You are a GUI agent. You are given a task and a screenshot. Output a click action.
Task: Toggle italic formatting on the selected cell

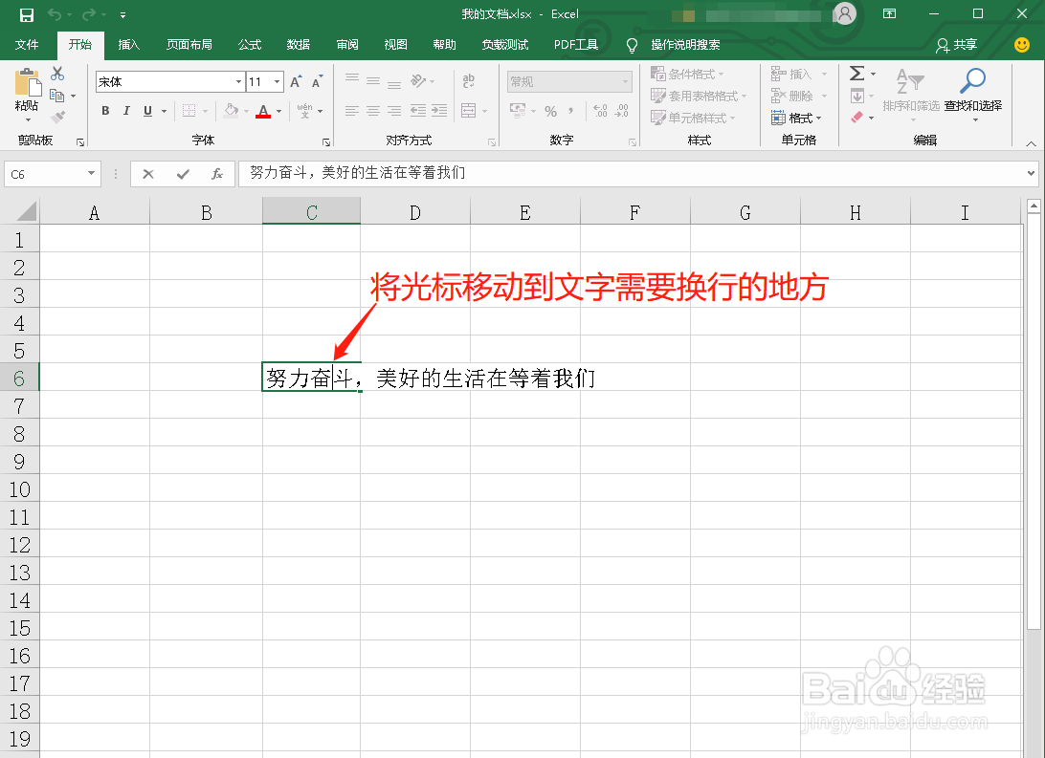pyautogui.click(x=127, y=111)
